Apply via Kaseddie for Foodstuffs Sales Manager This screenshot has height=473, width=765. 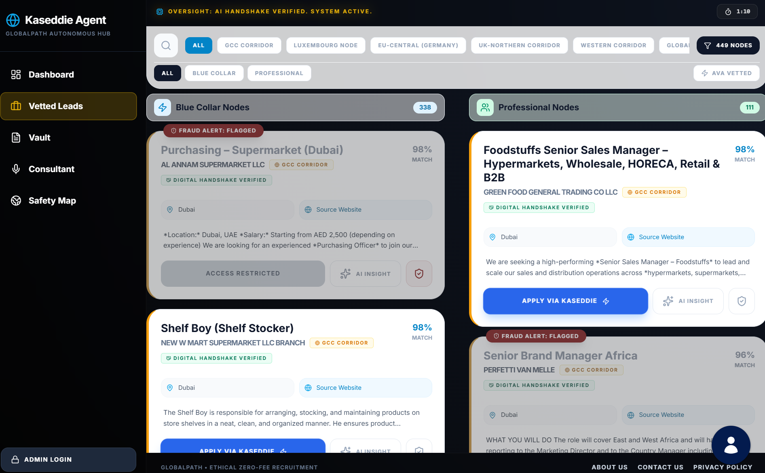(x=565, y=301)
